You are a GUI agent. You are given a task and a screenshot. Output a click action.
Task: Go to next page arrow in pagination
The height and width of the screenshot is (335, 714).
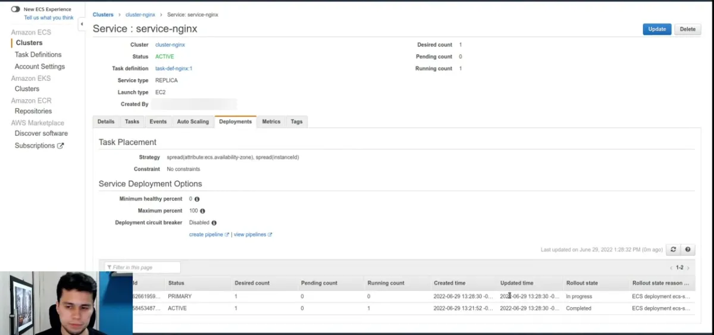(688, 268)
